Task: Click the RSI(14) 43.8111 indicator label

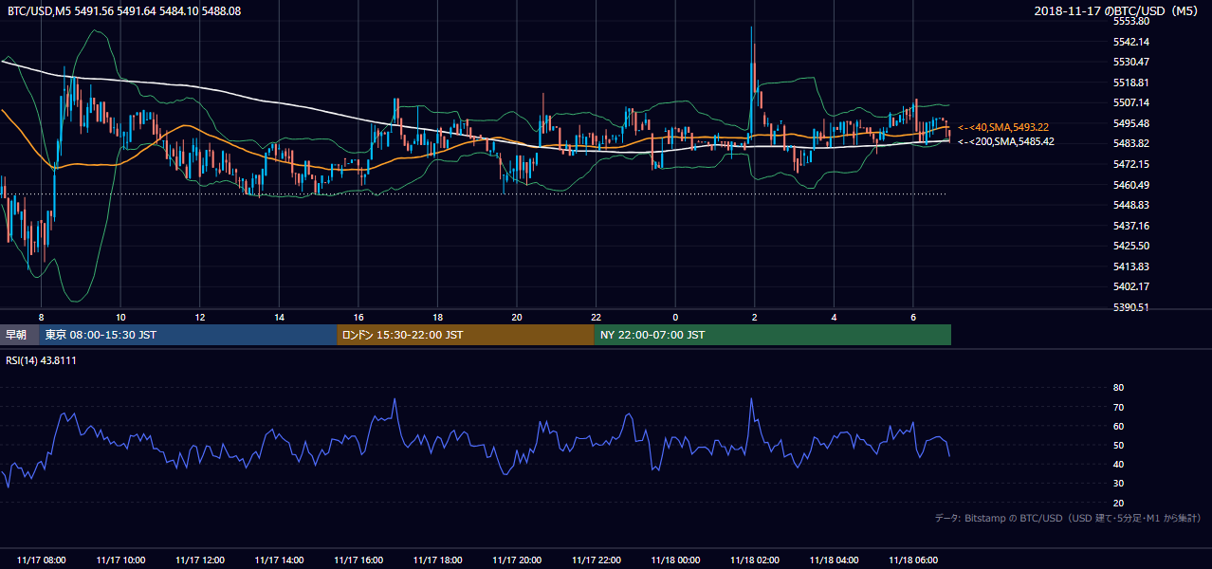Action: (42, 360)
